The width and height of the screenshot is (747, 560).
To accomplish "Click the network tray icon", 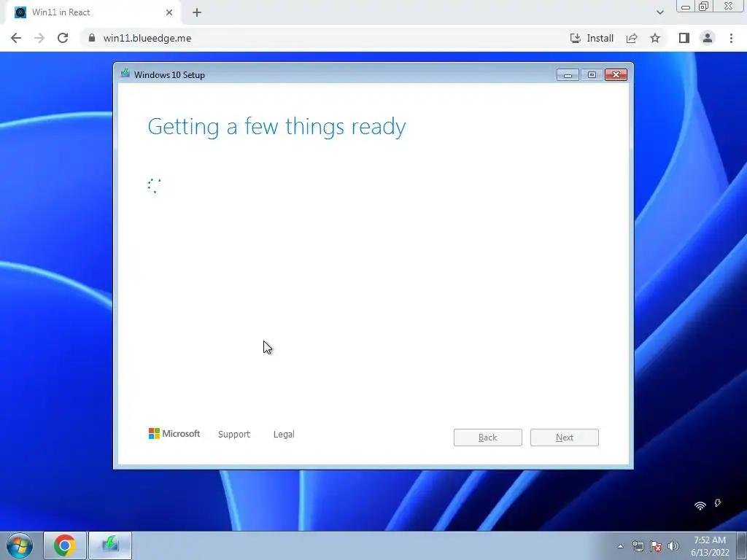I will coord(638,546).
